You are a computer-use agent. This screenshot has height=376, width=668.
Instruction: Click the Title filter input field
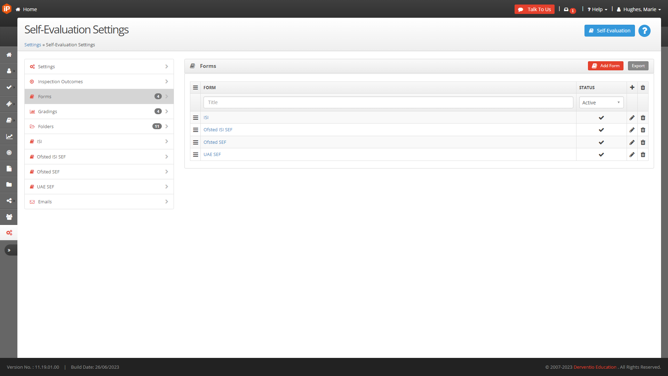[388, 102]
